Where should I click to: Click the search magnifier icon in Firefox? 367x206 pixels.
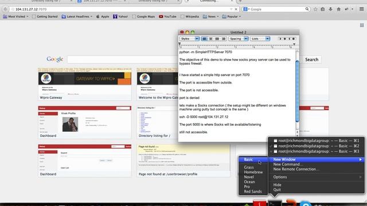click(x=307, y=9)
